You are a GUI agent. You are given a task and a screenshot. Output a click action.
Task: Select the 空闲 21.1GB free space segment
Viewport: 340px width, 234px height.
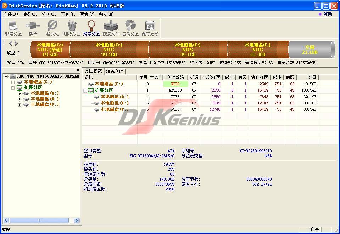310,50
